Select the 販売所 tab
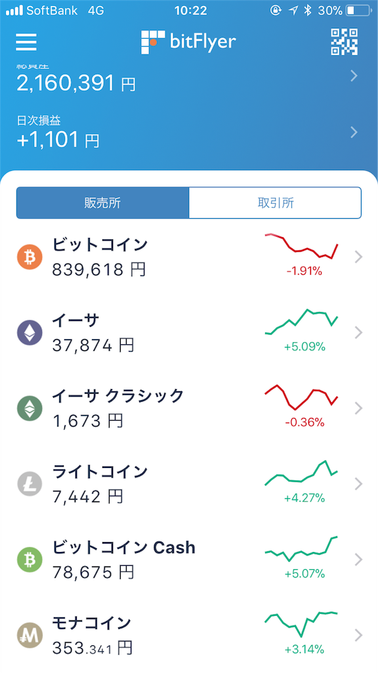378x673 pixels. pos(102,203)
